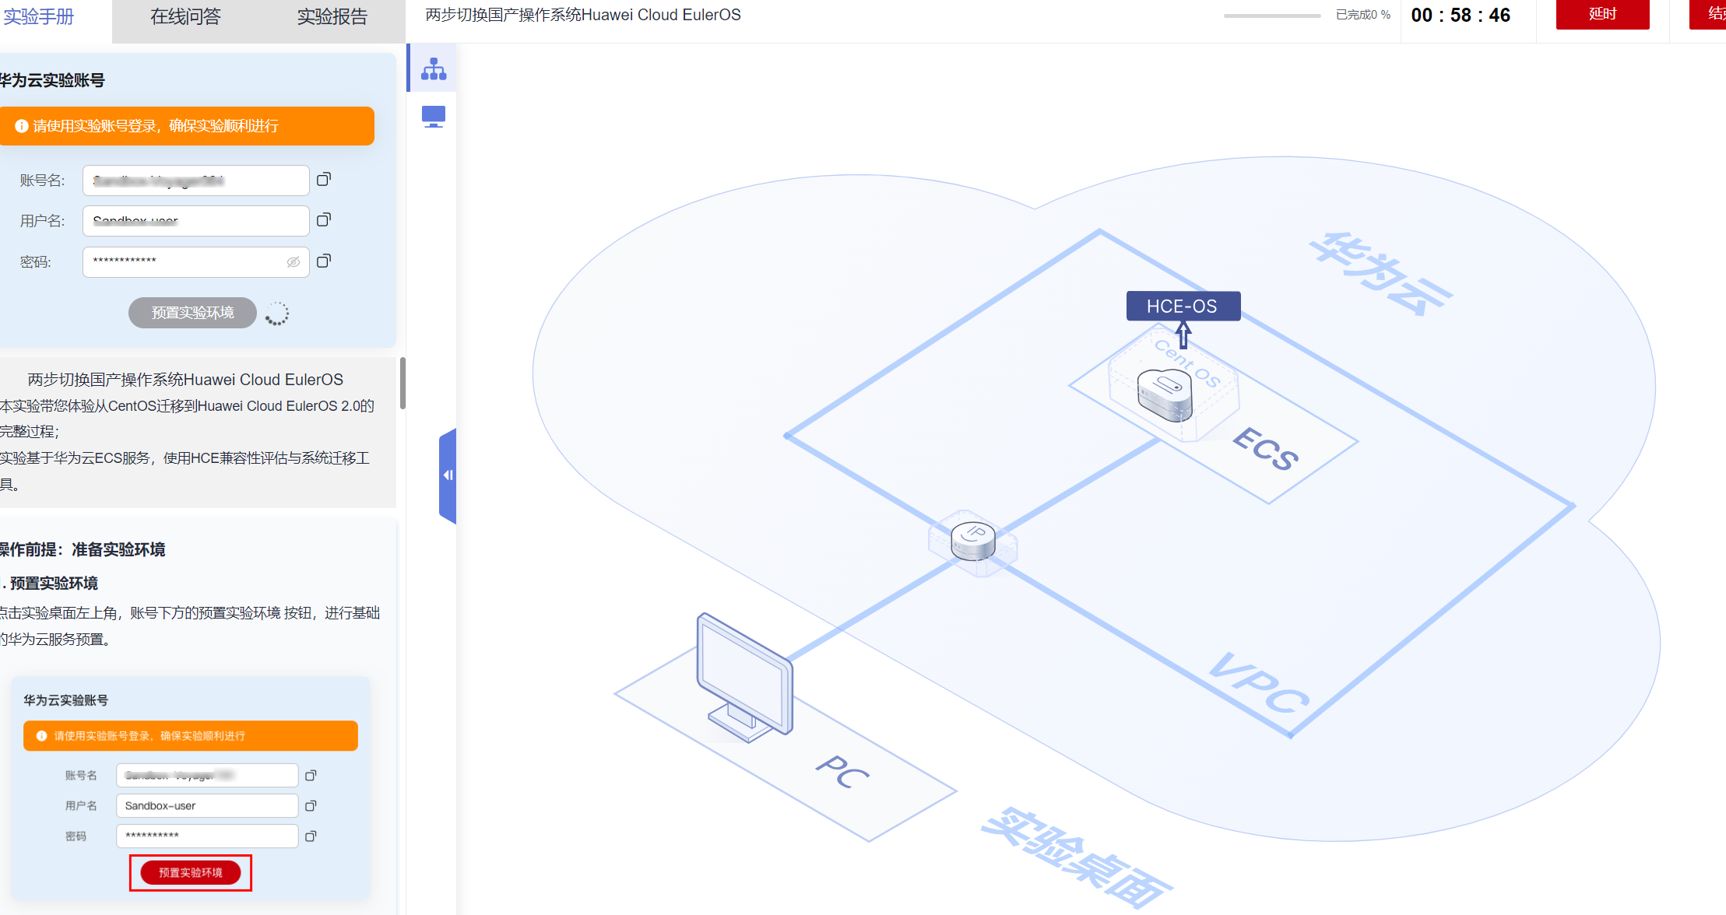Click the ECS cloud server icon
The image size is (1726, 915).
1165,394
